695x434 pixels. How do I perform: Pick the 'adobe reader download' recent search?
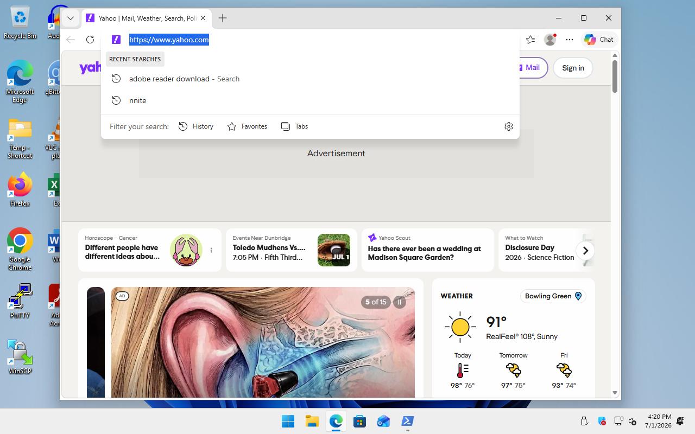(x=310, y=79)
